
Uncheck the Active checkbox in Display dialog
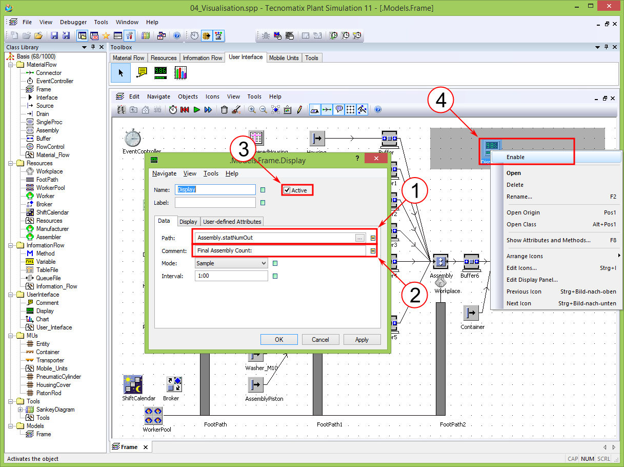(287, 190)
